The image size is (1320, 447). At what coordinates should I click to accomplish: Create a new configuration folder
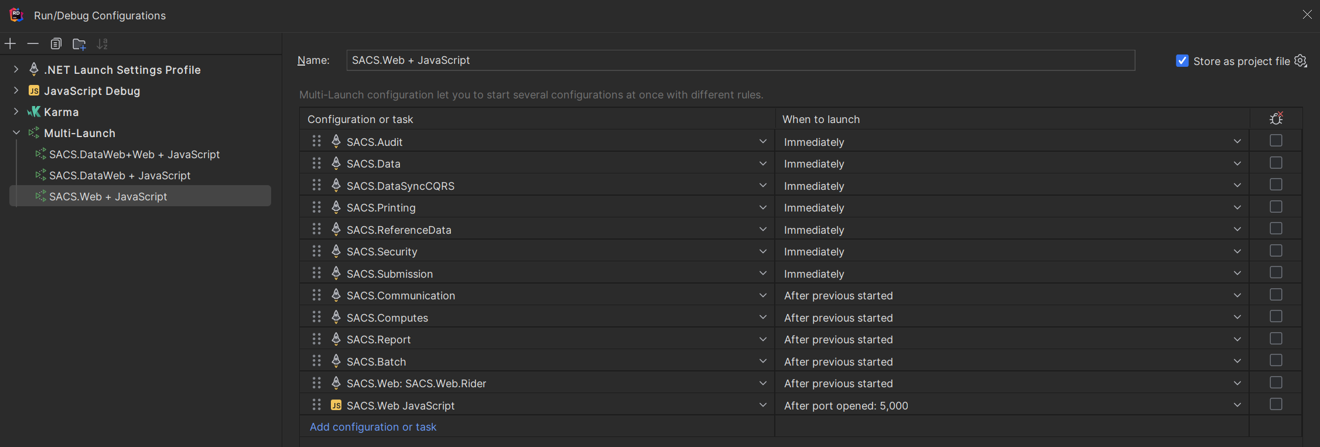coord(79,43)
